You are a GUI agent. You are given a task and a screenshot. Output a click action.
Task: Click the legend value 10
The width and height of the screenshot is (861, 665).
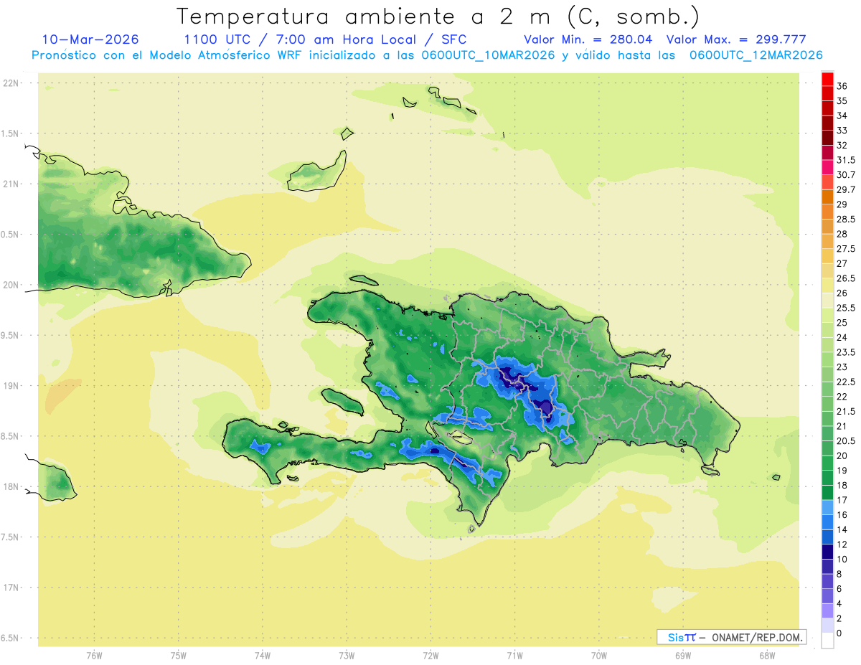(x=842, y=559)
